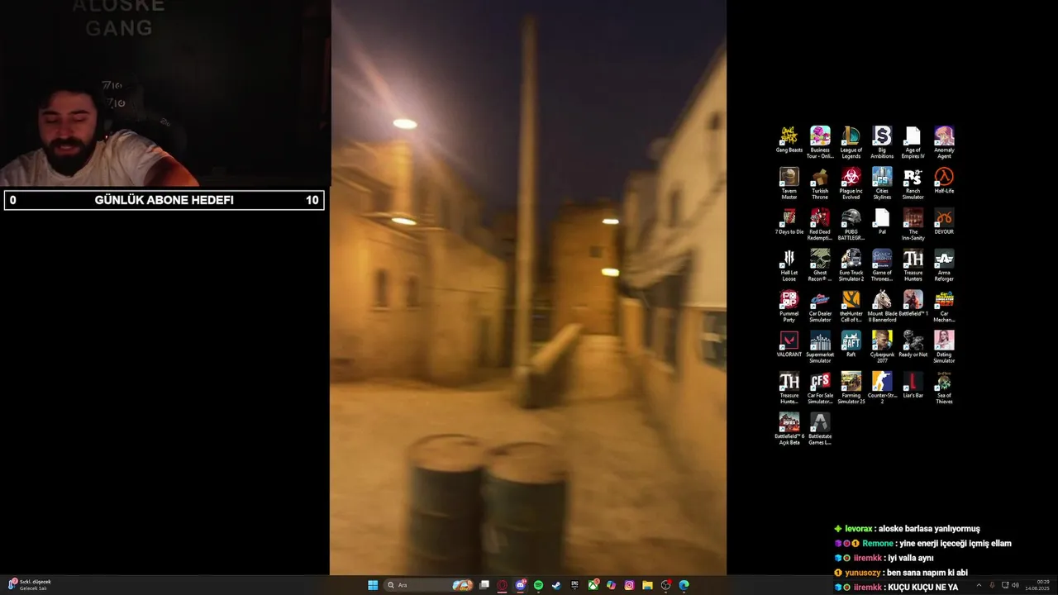
Task: Select the Age of Empires IV icon
Action: coord(913,142)
